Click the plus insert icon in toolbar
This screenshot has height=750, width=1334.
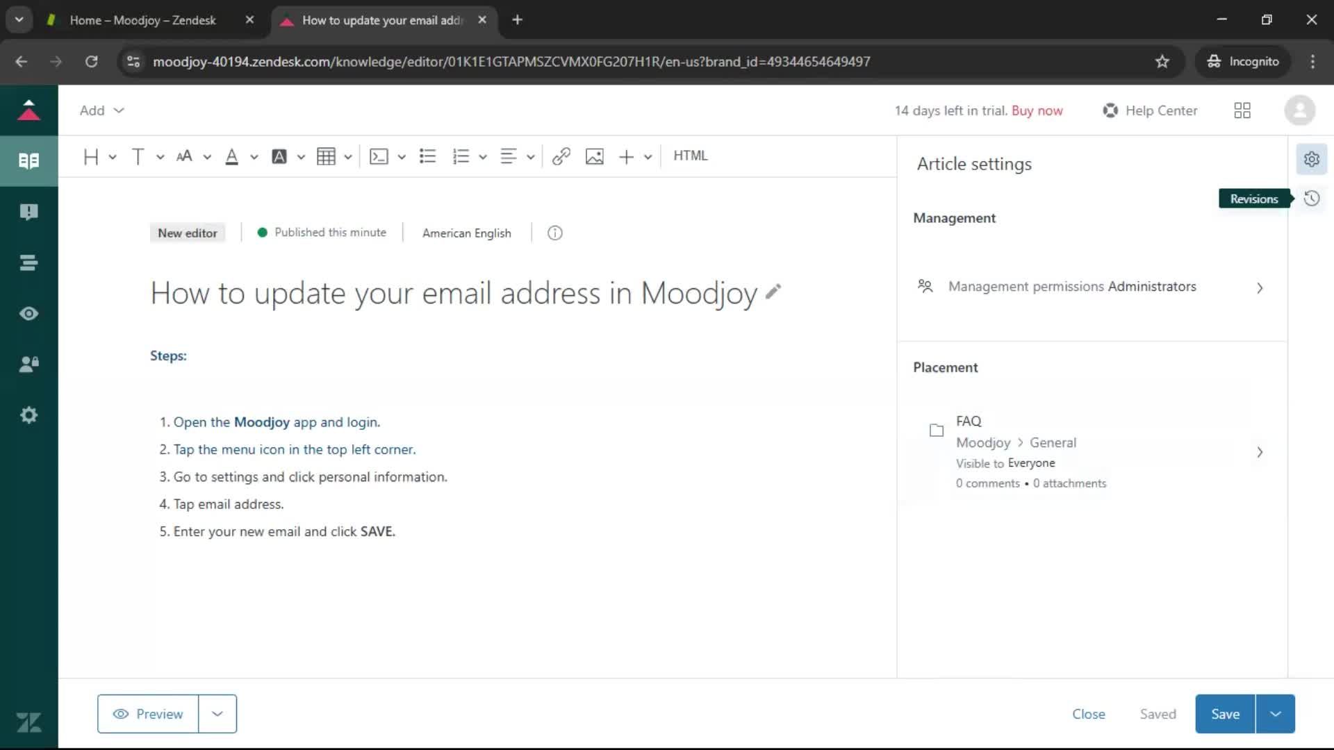pyautogui.click(x=626, y=156)
